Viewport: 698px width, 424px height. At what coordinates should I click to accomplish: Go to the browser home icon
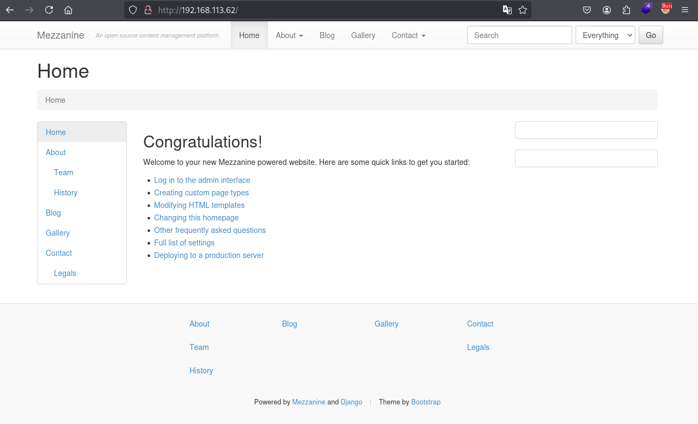68,10
